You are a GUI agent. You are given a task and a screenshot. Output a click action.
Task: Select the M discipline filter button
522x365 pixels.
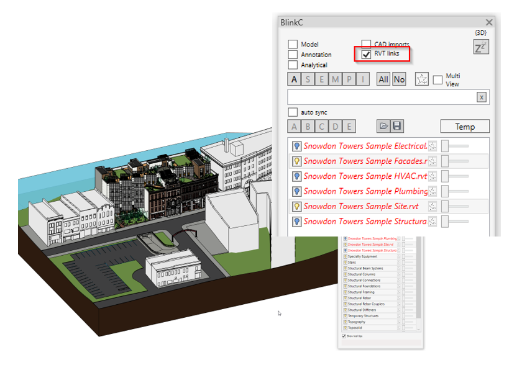[x=335, y=79]
